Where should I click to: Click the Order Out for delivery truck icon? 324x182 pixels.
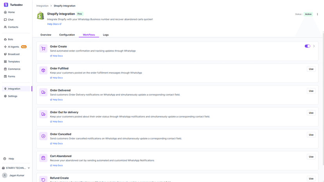pyautogui.click(x=43, y=114)
